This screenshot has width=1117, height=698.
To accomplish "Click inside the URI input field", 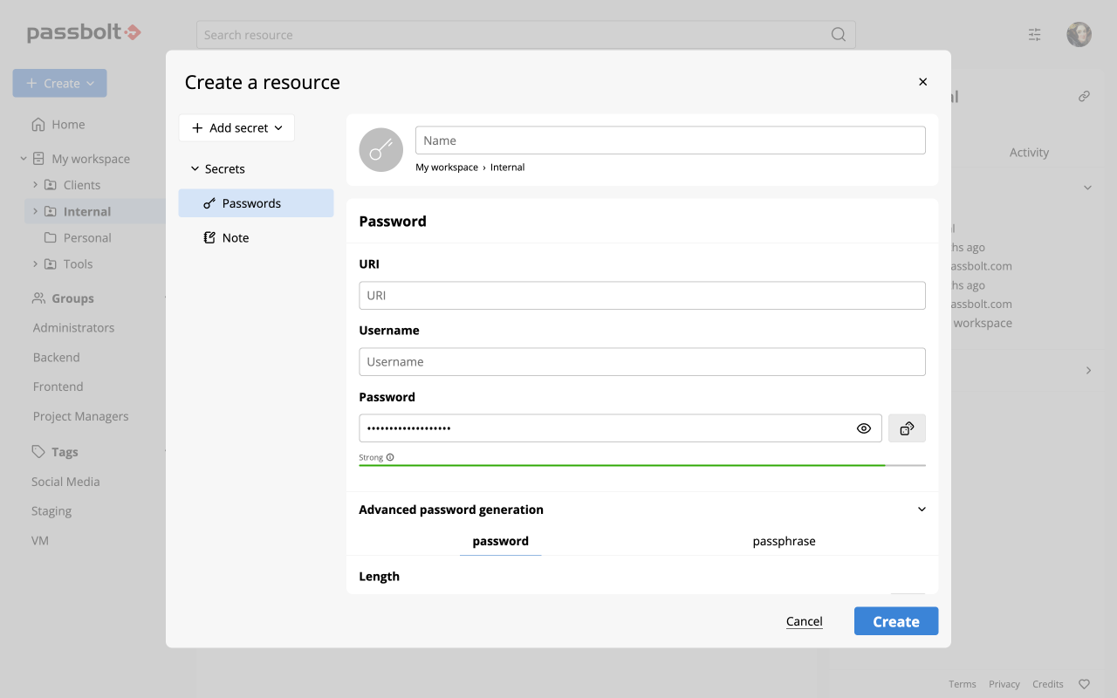I will (x=641, y=295).
